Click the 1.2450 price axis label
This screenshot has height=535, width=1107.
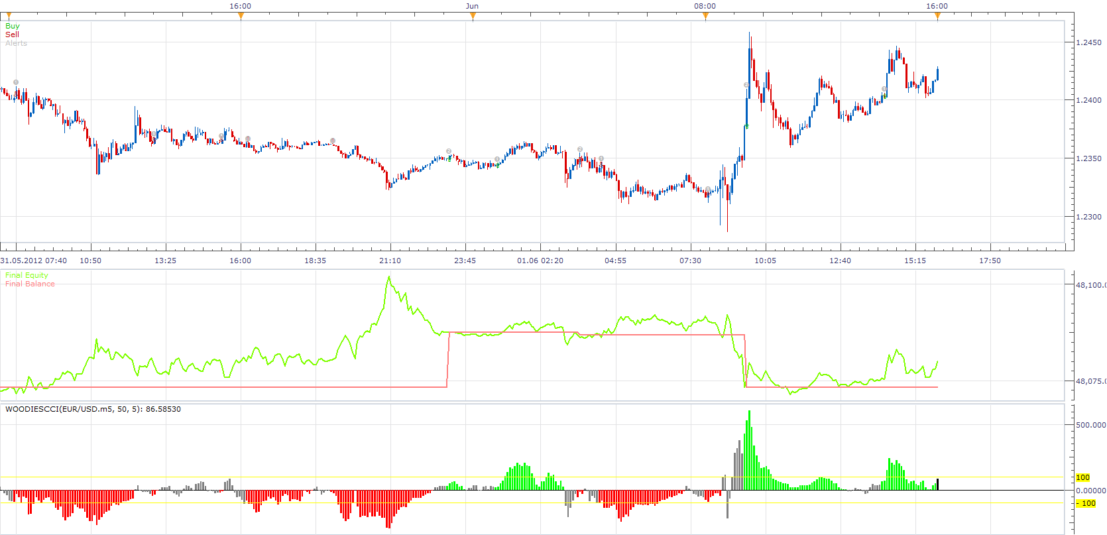tap(1088, 42)
